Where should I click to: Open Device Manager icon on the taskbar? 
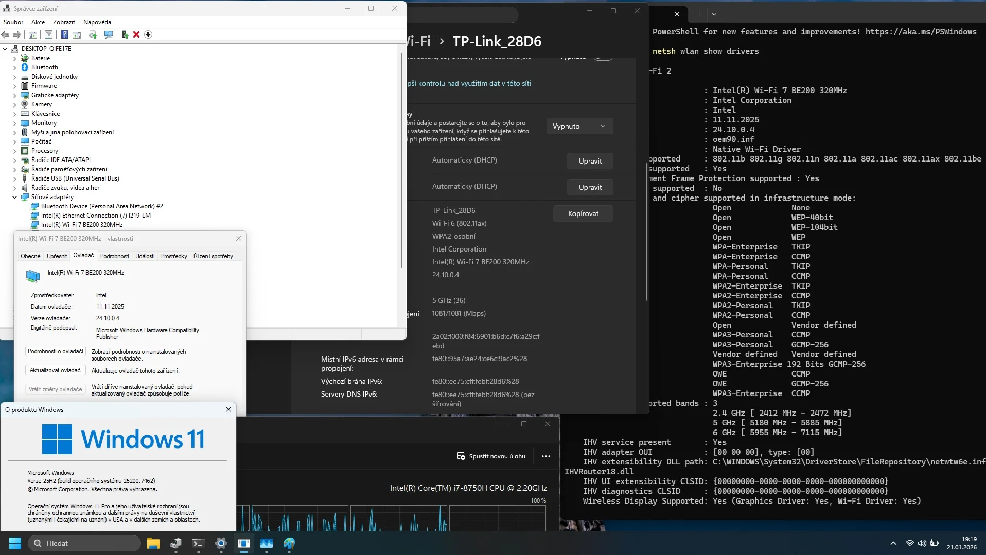tap(176, 543)
